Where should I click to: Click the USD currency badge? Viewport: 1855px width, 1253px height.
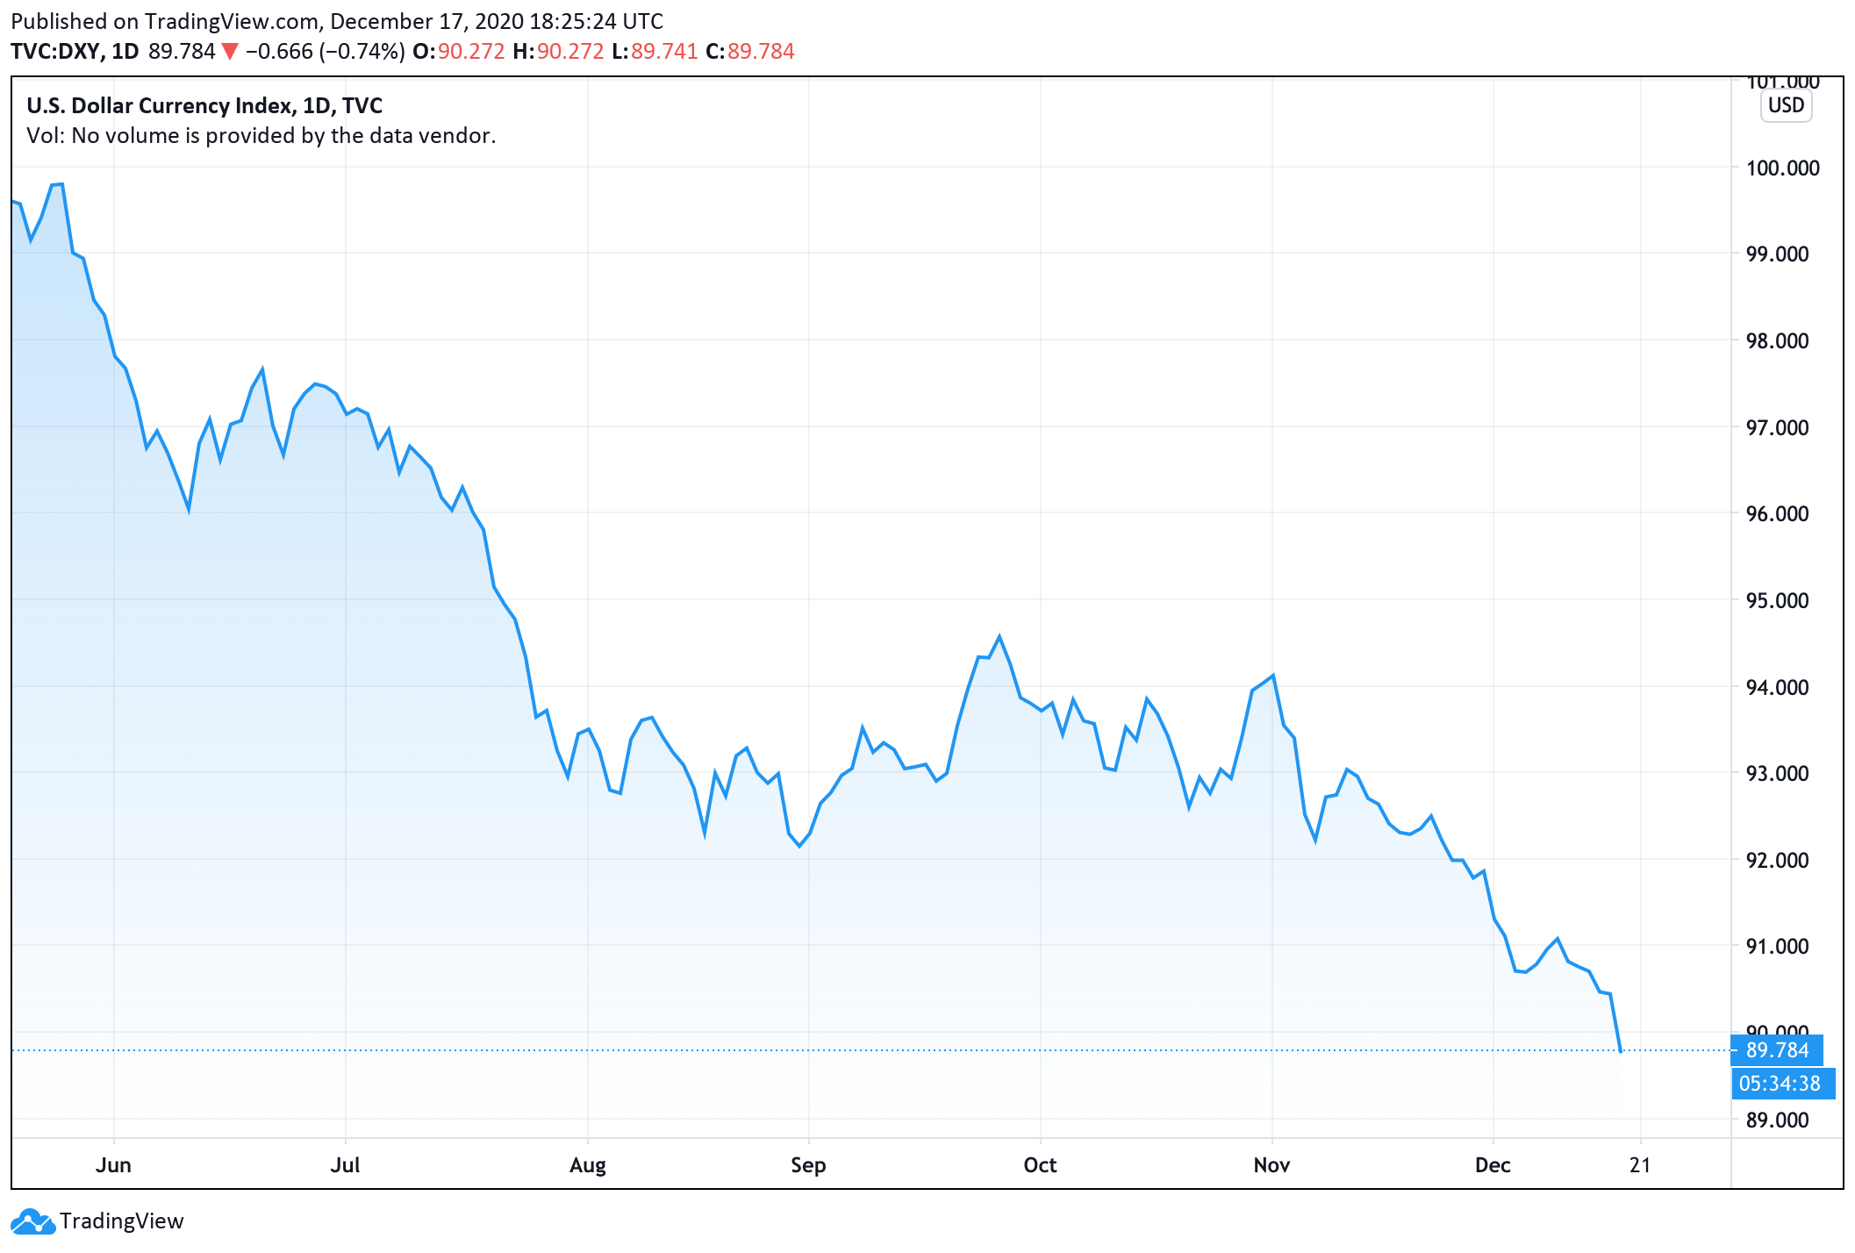[1786, 105]
